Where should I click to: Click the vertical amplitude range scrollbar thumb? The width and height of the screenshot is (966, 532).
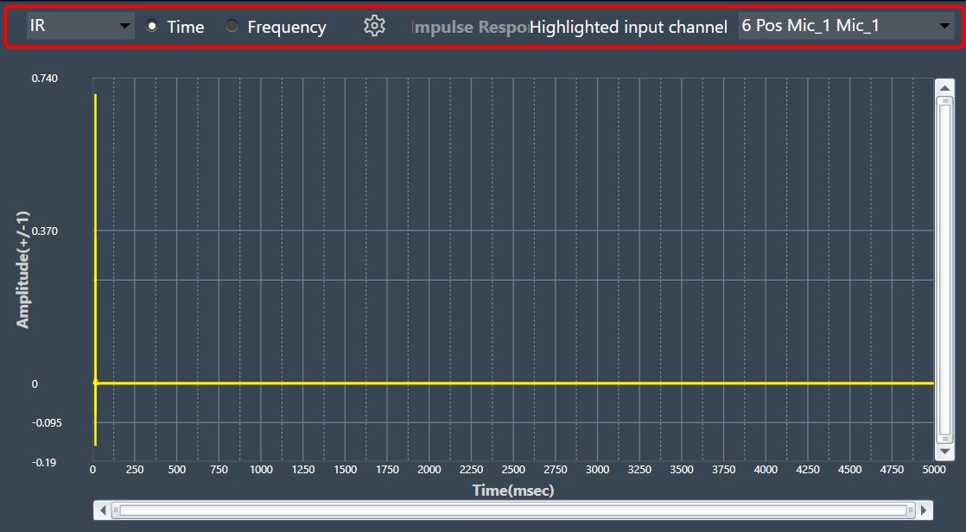tap(944, 270)
